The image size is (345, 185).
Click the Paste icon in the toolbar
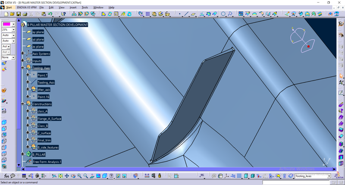(44, 14)
